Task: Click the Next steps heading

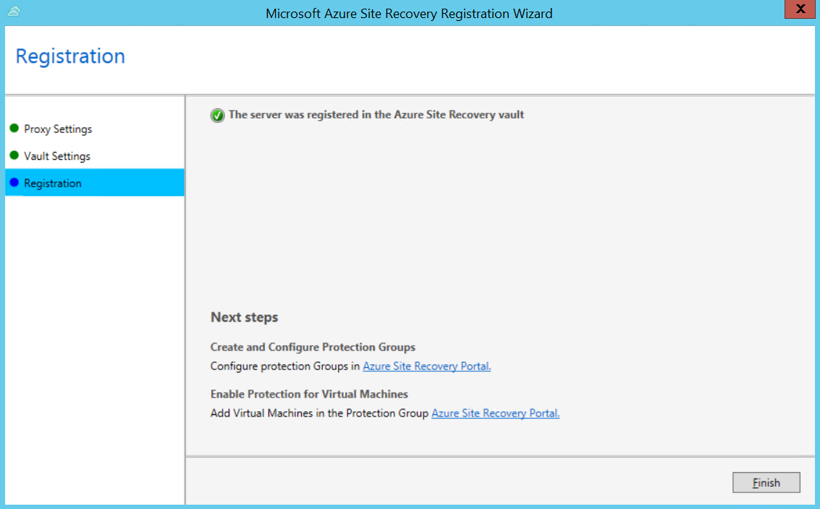Action: [244, 317]
